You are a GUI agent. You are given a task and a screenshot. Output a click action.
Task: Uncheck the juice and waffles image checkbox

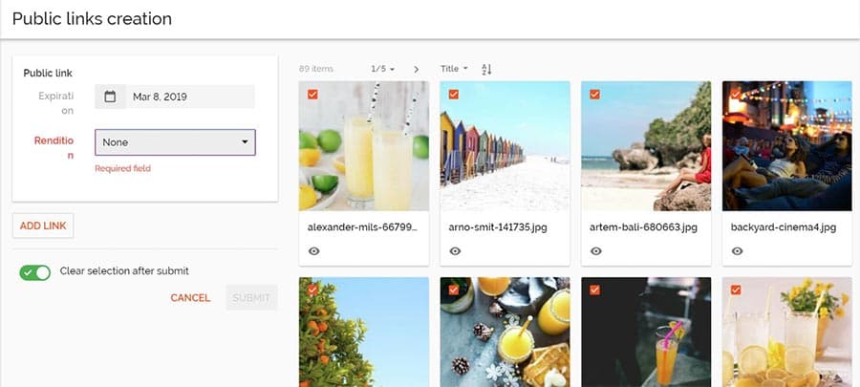pyautogui.click(x=454, y=290)
